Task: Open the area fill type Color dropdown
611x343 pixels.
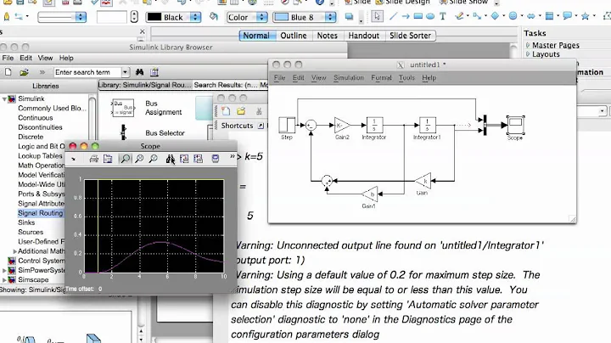Action: (262, 17)
